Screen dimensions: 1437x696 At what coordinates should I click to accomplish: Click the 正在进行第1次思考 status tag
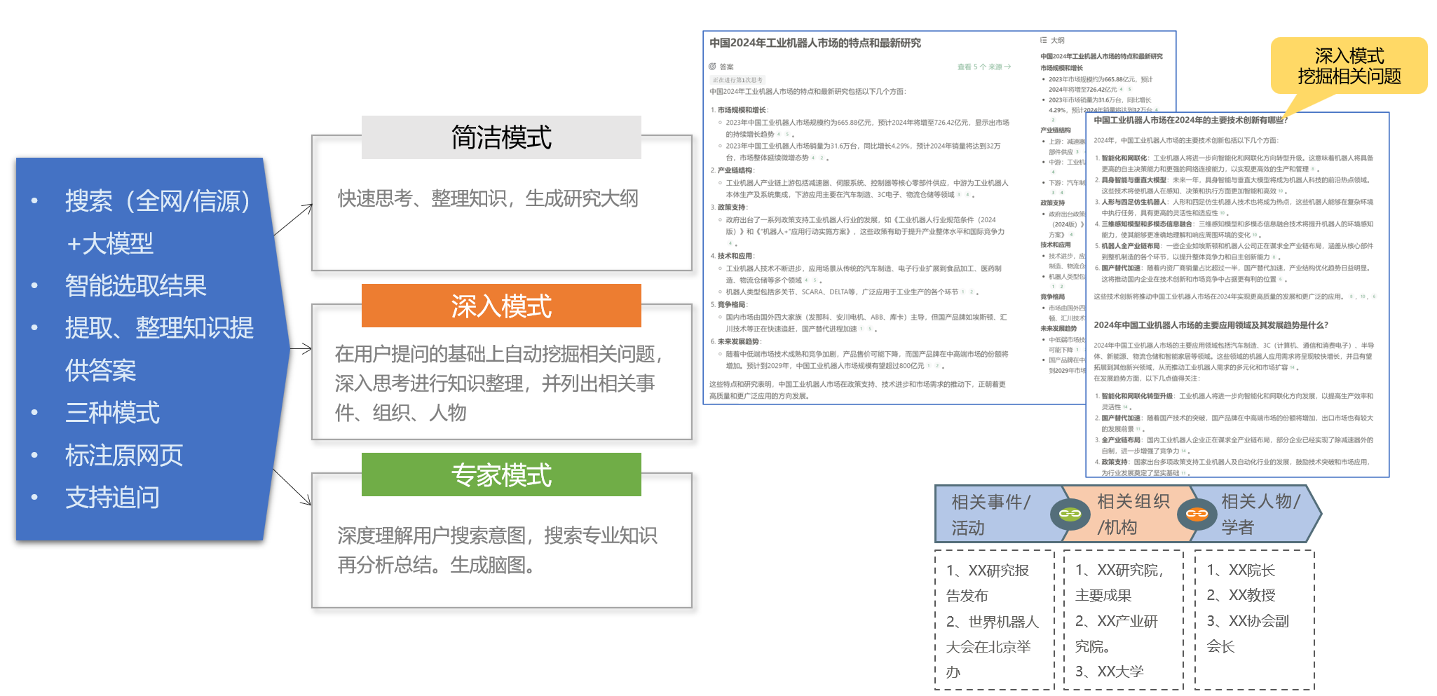[x=737, y=80]
